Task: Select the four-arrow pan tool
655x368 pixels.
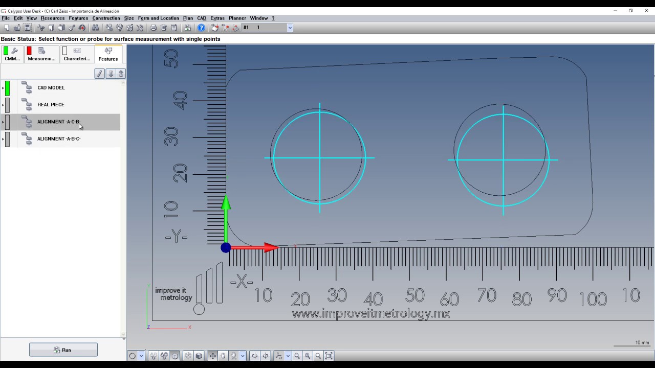Action: point(213,356)
